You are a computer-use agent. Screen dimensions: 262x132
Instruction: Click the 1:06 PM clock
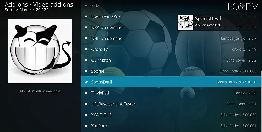tap(242, 7)
